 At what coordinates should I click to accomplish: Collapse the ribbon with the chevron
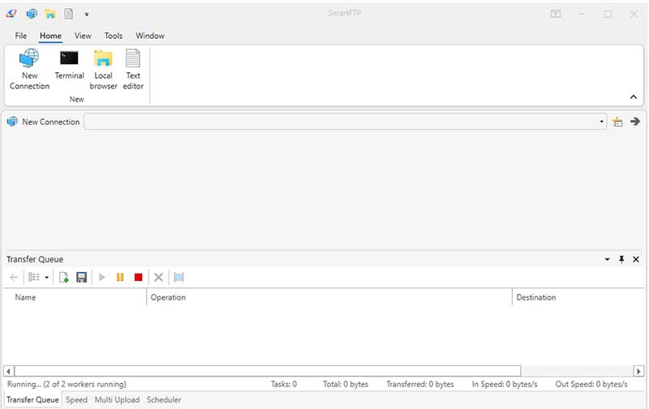pos(634,97)
